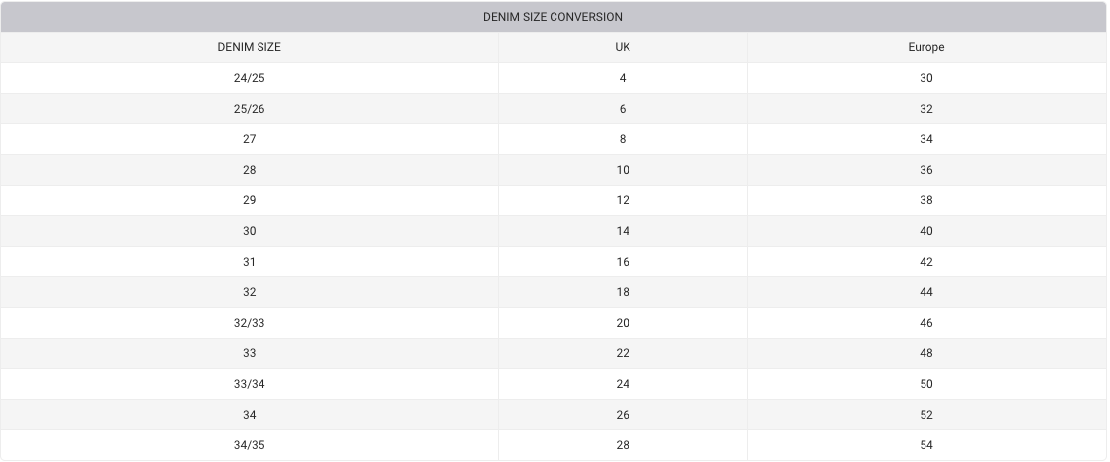
Task: Select the 33/34 denim size cell
Action: (249, 384)
